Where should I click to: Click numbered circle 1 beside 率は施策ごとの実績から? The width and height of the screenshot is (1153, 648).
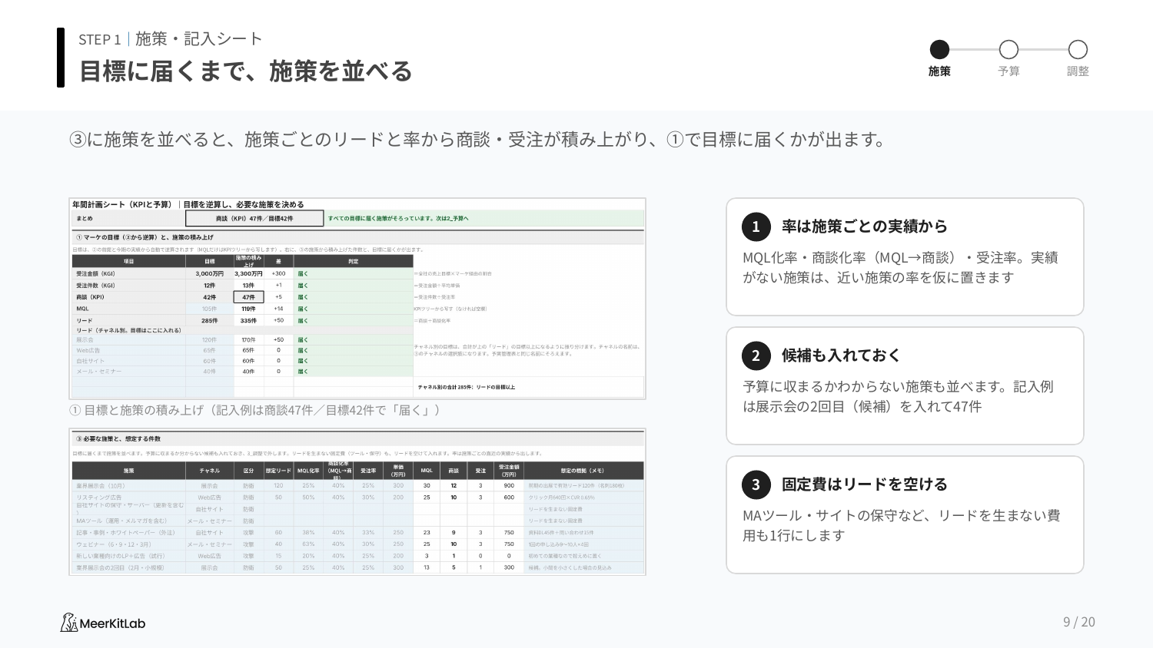756,226
